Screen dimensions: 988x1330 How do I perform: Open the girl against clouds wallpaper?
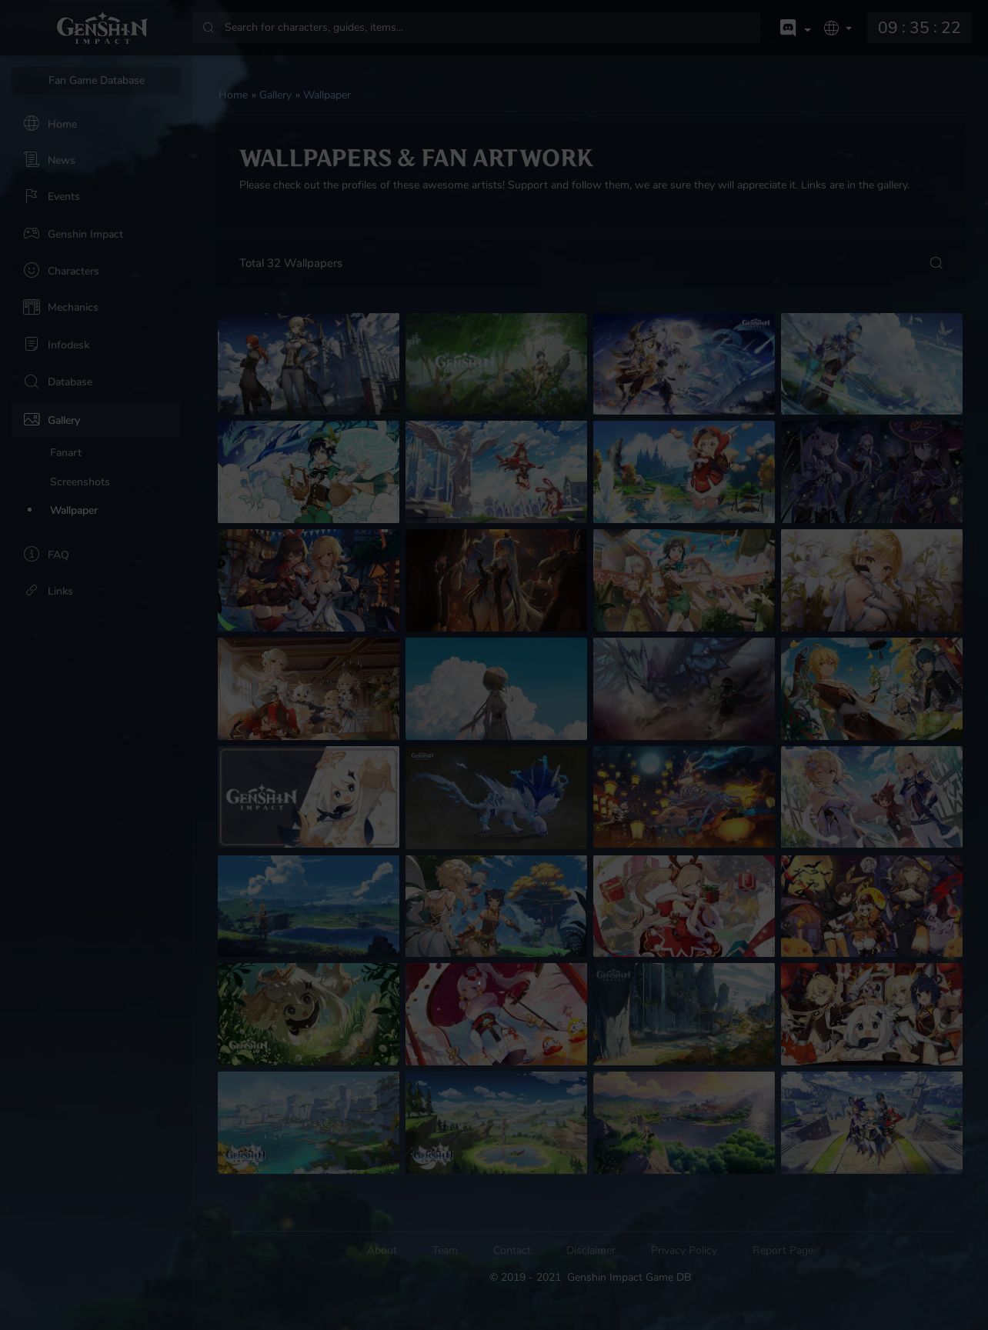coord(496,688)
